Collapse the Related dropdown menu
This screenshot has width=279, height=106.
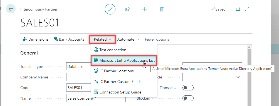103,39
